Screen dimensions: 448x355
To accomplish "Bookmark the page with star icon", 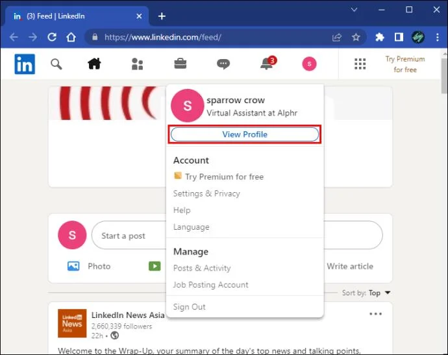I will pyautogui.click(x=356, y=37).
